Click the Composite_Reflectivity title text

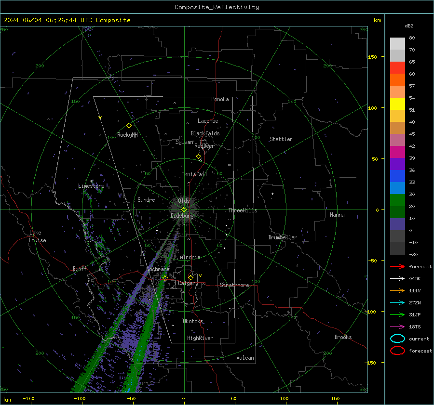click(x=217, y=7)
